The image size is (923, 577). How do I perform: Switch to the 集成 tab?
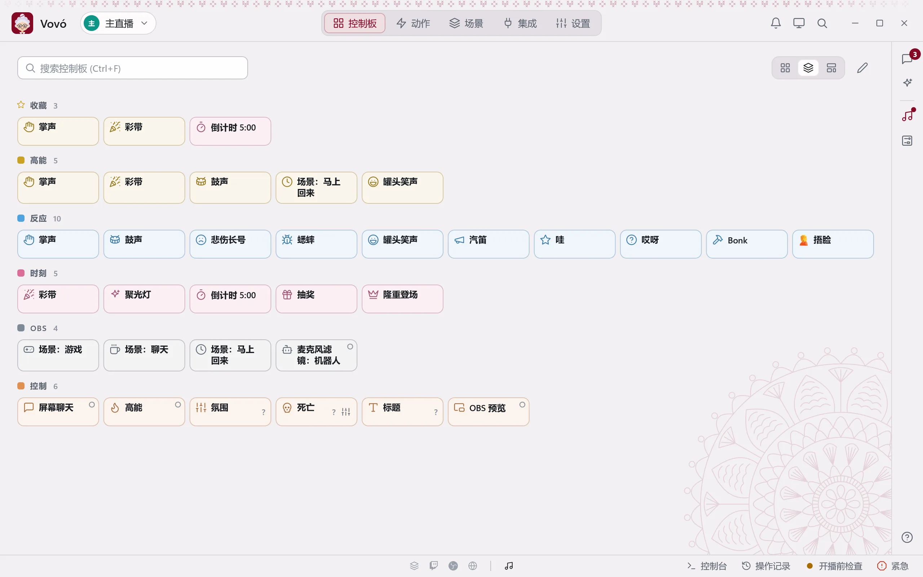click(x=520, y=23)
